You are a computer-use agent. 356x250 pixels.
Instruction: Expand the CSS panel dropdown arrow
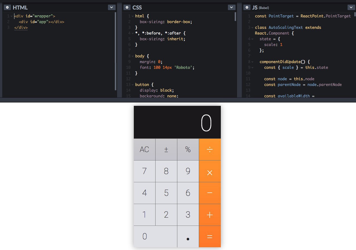[x=231, y=8]
